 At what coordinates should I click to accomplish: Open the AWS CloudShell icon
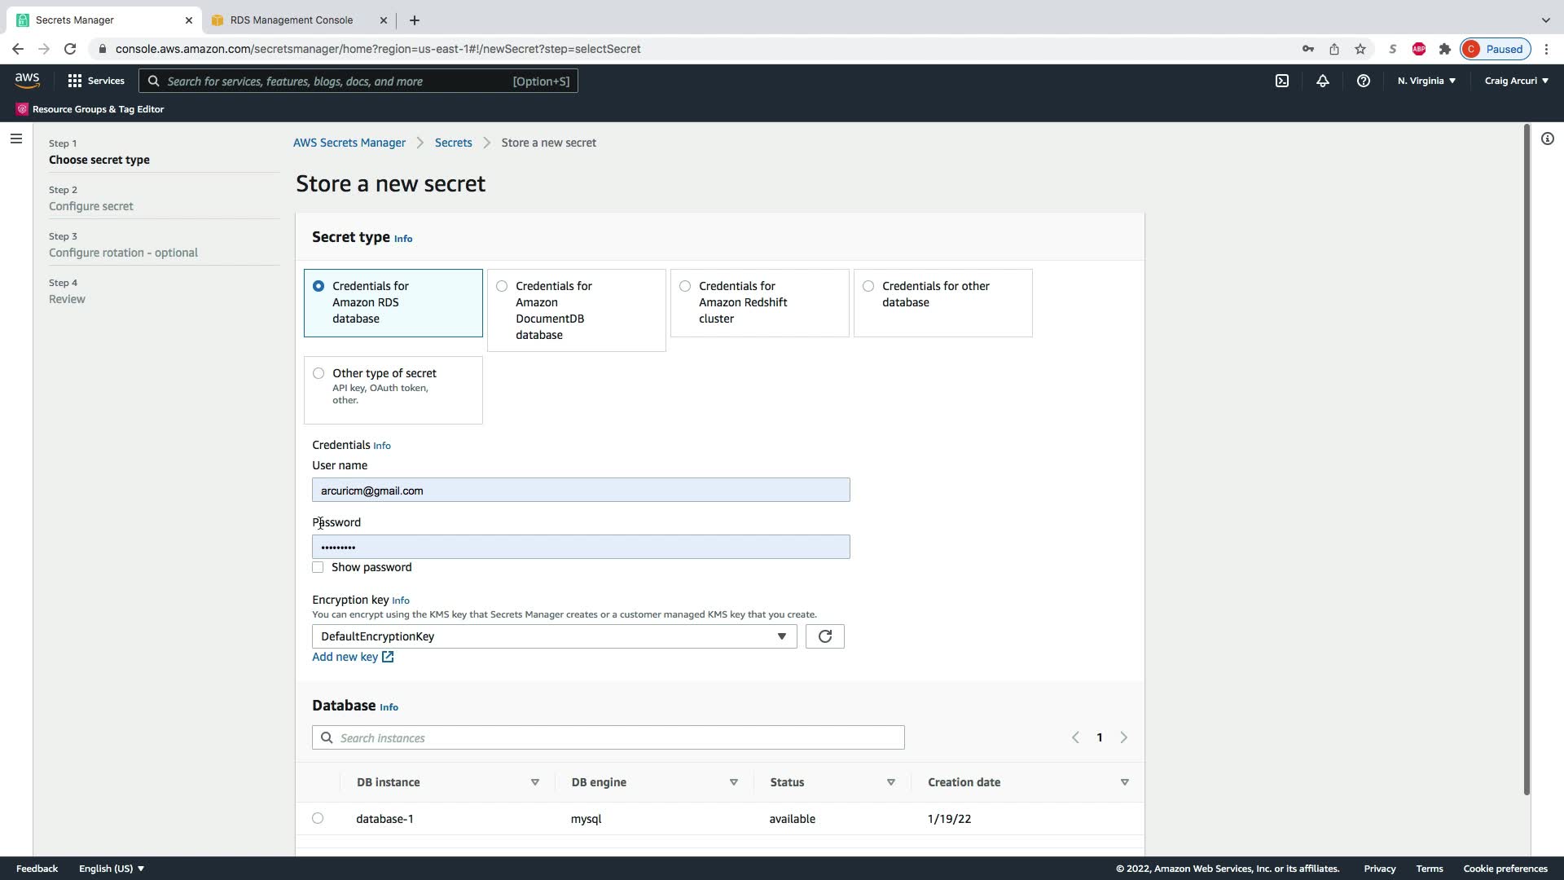[x=1281, y=81]
